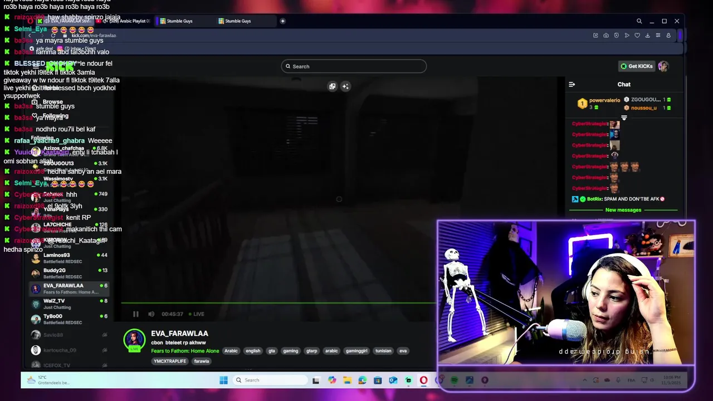Click noussou_u in chat leaderboard

point(643,108)
